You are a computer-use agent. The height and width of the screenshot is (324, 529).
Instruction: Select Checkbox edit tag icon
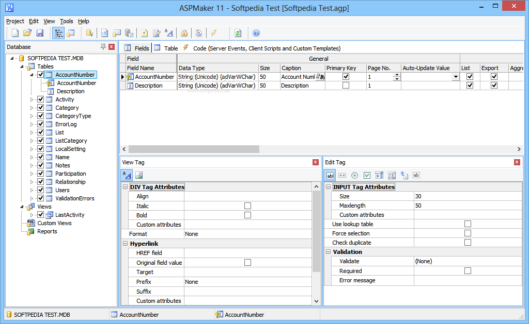367,175
